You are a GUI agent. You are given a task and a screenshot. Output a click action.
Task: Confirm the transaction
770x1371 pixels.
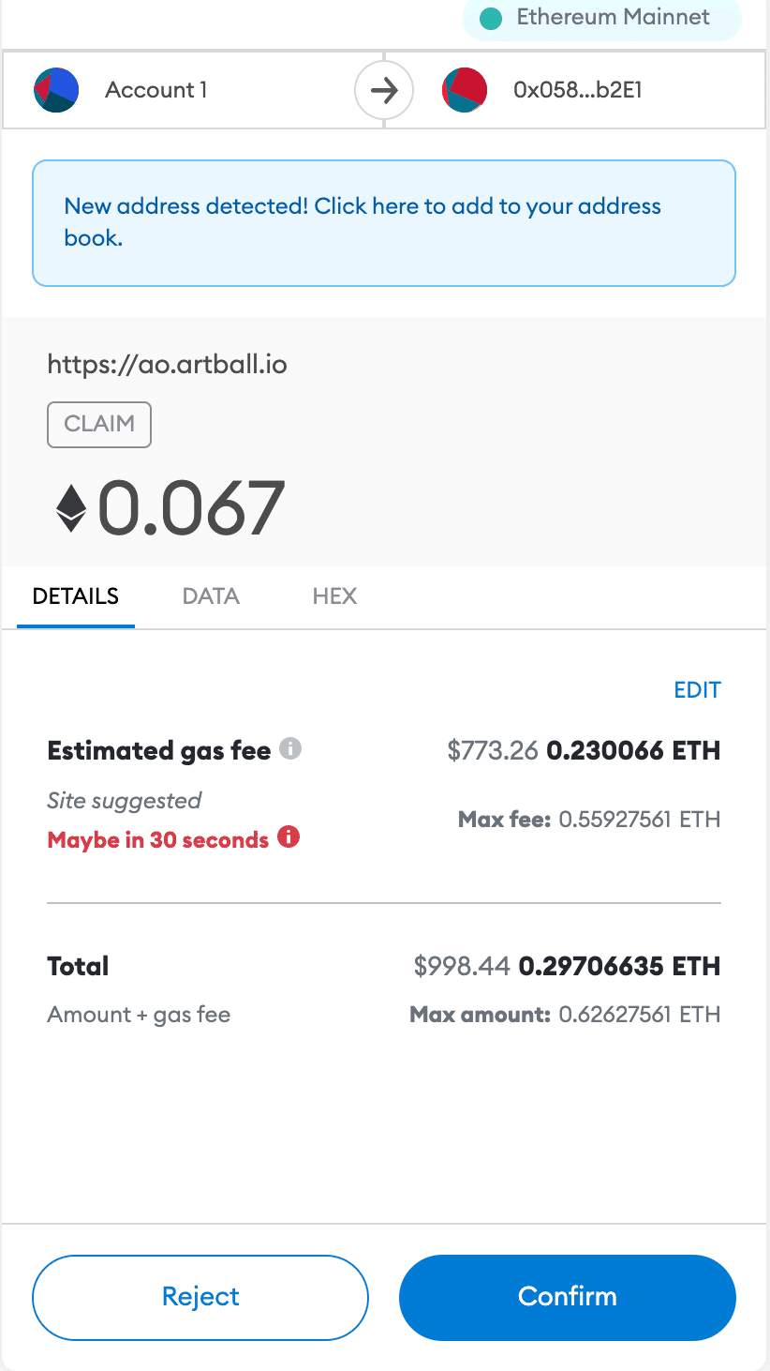click(x=567, y=1297)
